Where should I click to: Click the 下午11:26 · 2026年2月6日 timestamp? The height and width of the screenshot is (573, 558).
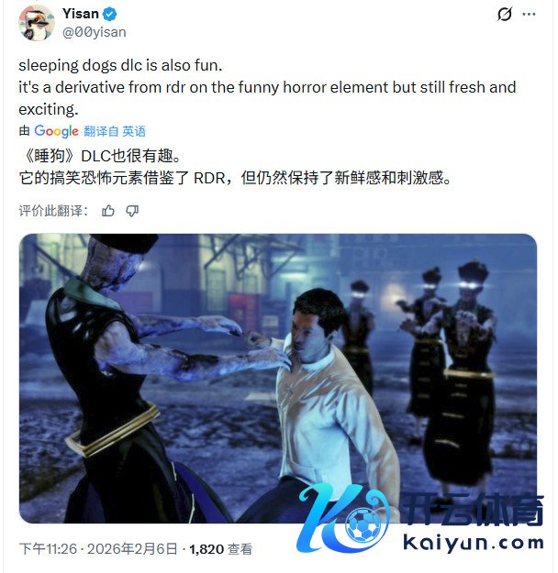click(x=98, y=549)
